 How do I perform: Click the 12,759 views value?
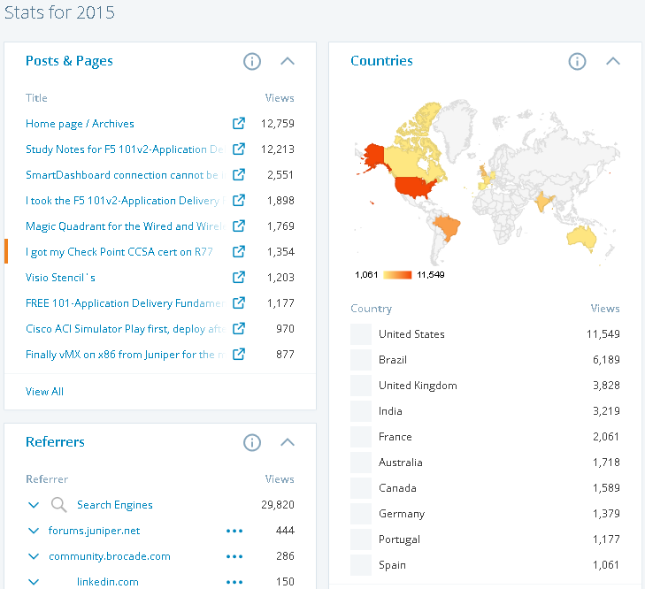pyautogui.click(x=278, y=124)
